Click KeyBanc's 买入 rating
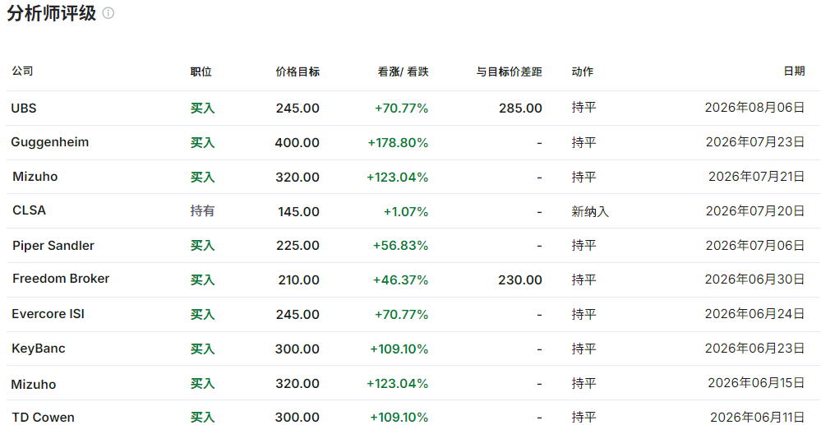Image resolution: width=821 pixels, height=425 pixels. pos(202,349)
